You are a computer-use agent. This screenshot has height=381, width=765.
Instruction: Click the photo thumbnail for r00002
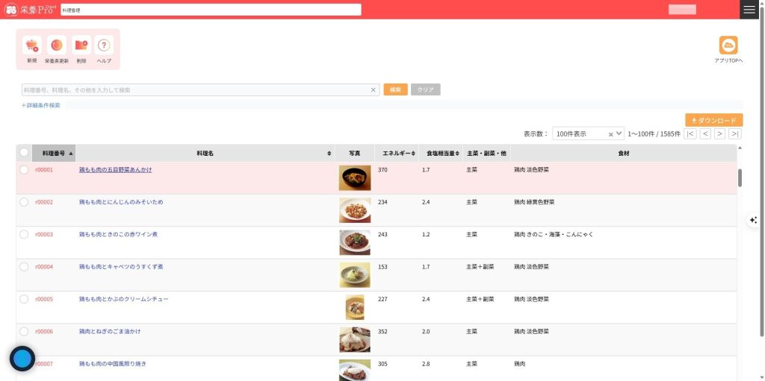point(354,210)
